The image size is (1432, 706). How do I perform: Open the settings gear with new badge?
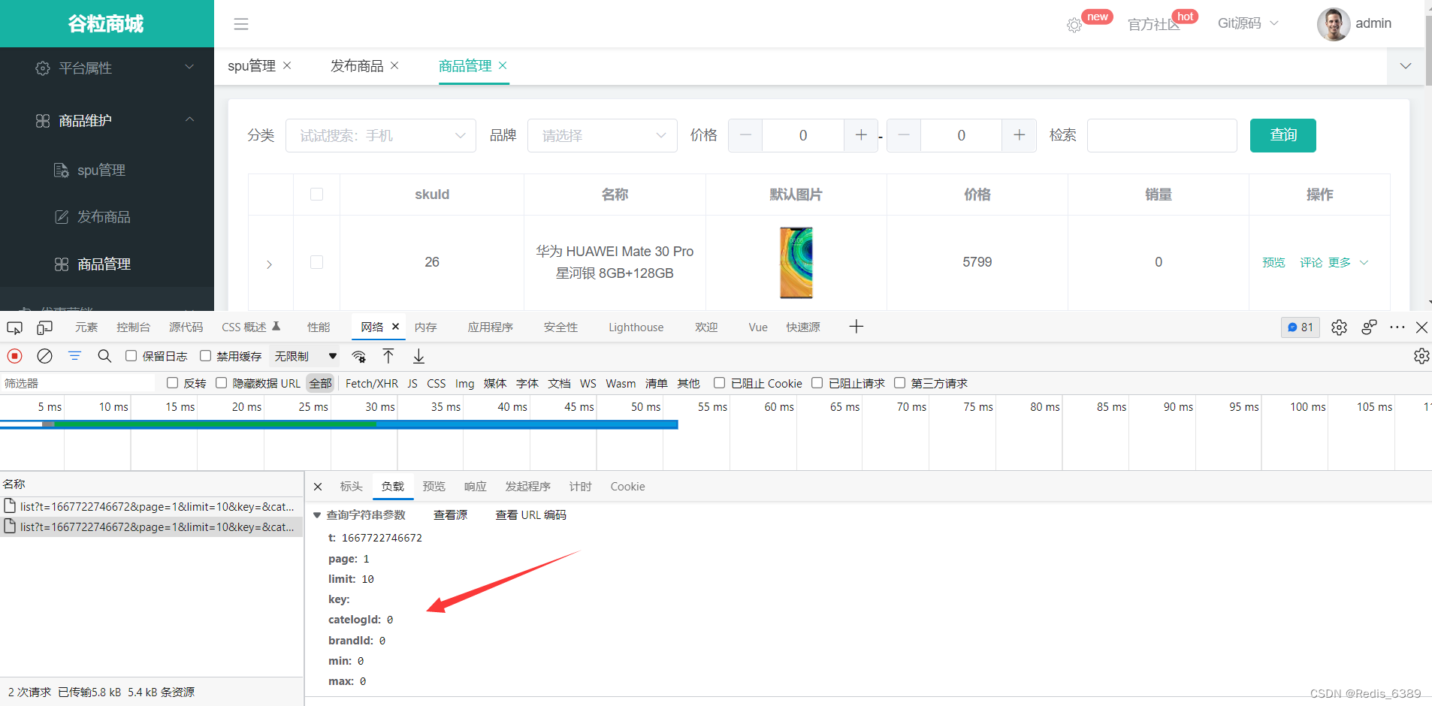point(1074,25)
